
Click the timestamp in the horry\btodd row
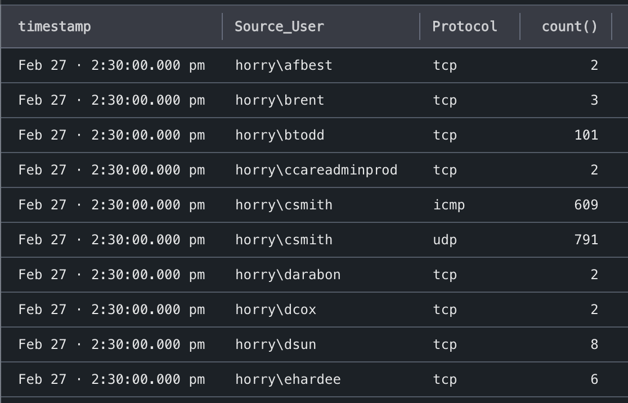coord(112,135)
